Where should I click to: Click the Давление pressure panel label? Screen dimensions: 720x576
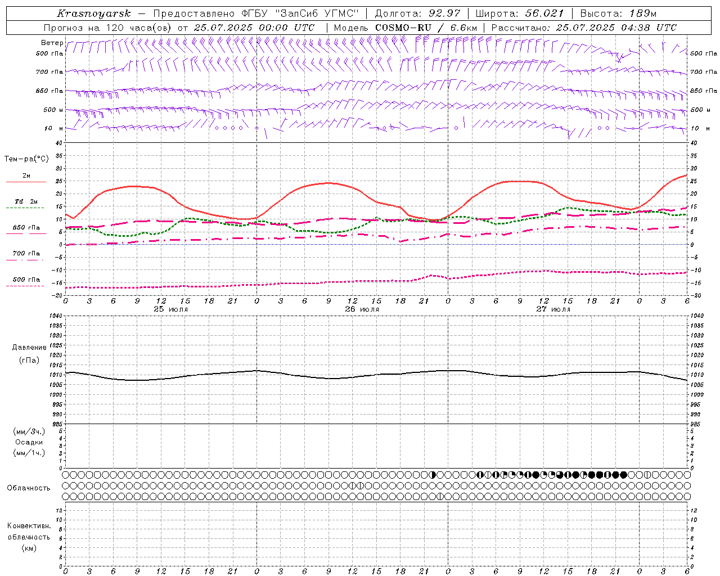pyautogui.click(x=28, y=348)
